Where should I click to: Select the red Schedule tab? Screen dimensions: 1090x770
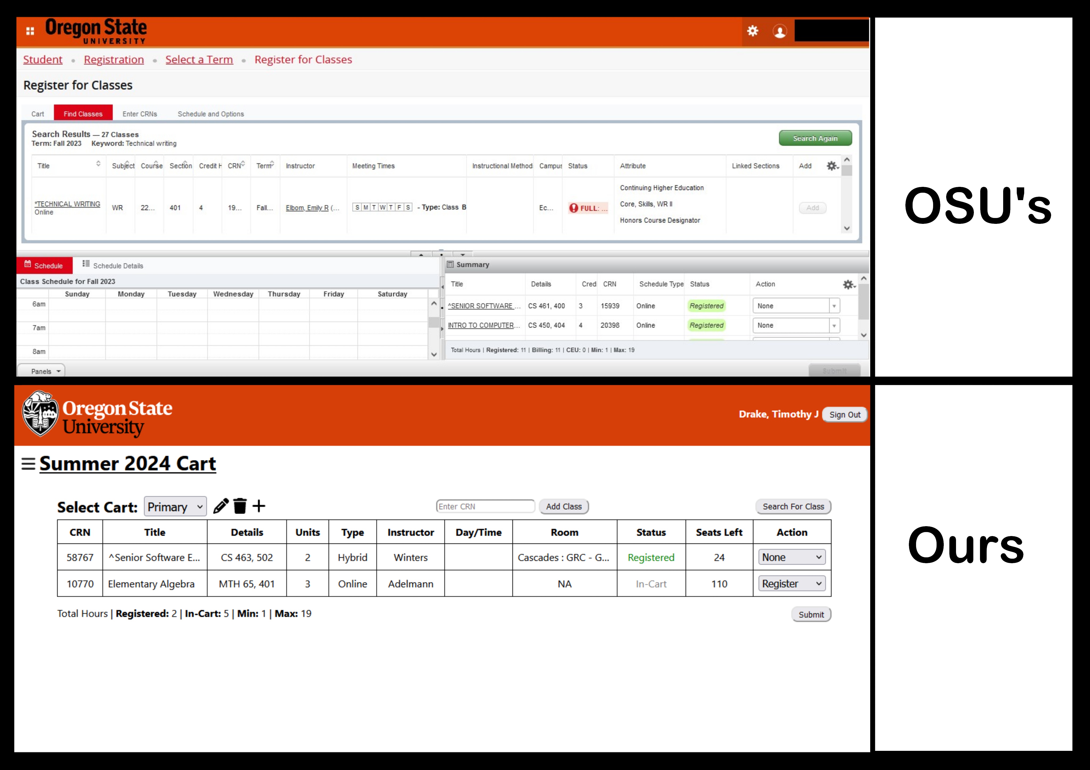45,265
